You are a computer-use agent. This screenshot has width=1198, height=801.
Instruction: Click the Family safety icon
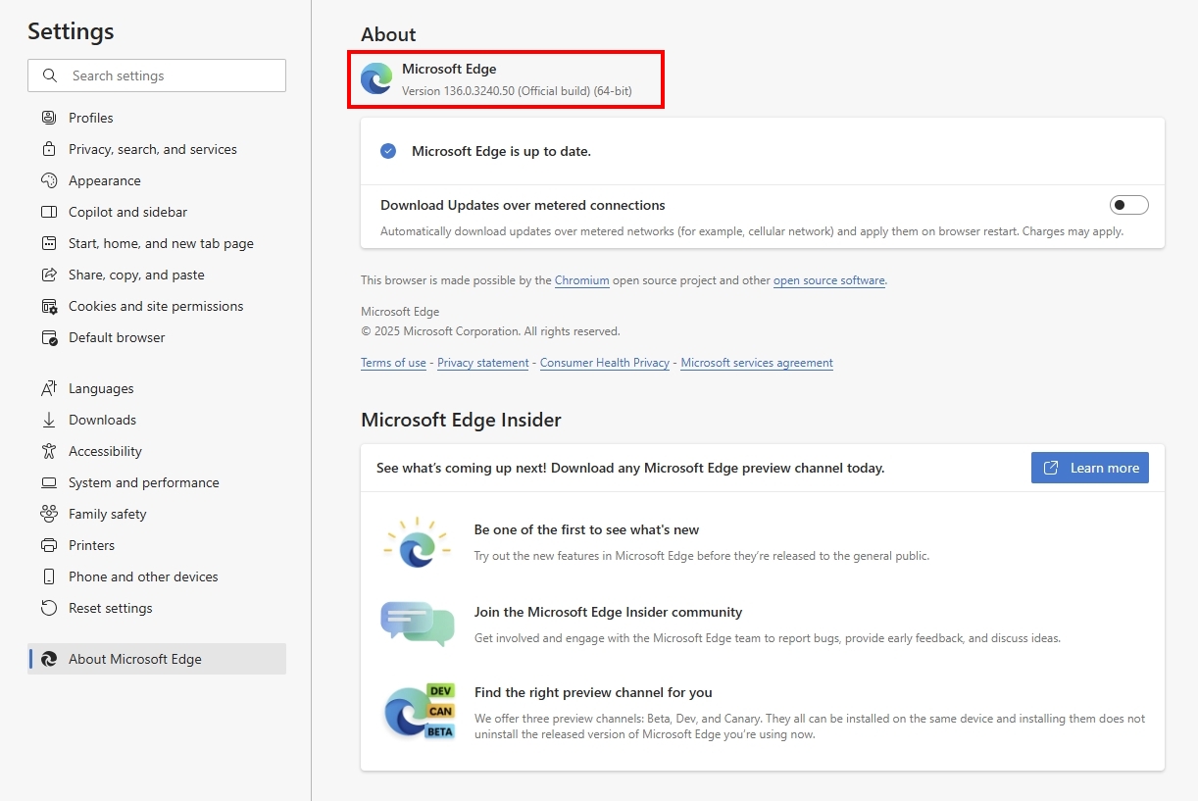pos(49,514)
